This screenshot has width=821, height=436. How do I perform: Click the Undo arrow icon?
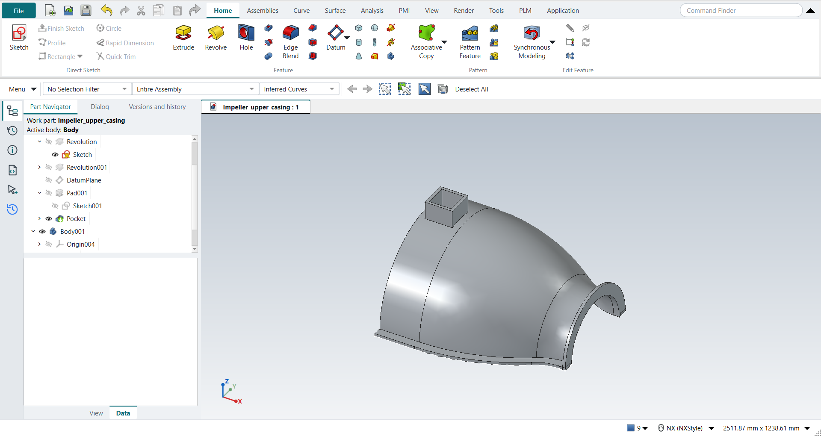106,10
